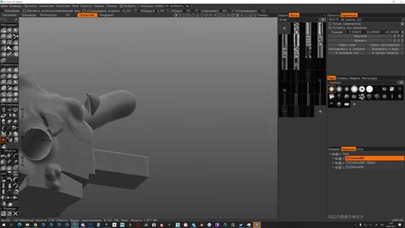Screen dimensions: 405x228
Task: Edit the position Y field 33.009487
Action: (373, 32)
